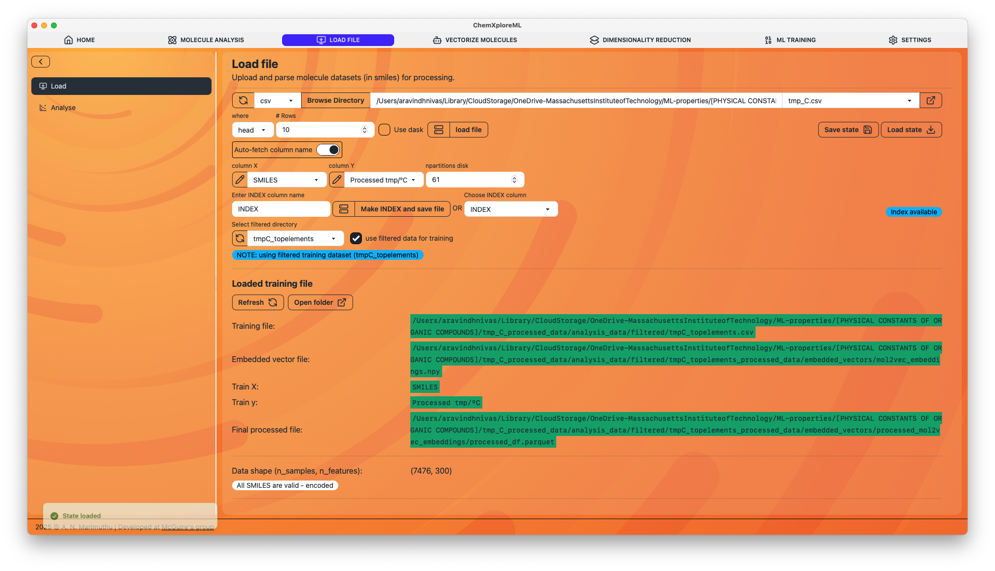Open the Choose INDEX column dropdown

coord(511,209)
